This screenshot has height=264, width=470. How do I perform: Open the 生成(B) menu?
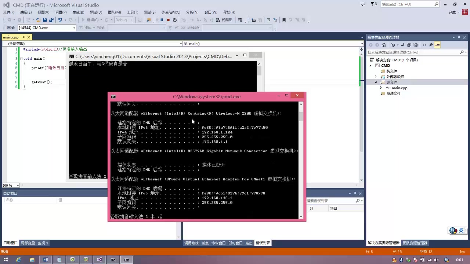79,12
